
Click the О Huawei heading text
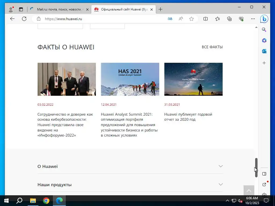[x=48, y=166]
